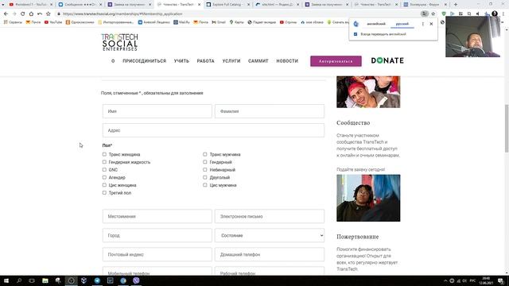Check the Небинарный checkbox
Viewport: 509px width, 286px height.
coord(205,169)
